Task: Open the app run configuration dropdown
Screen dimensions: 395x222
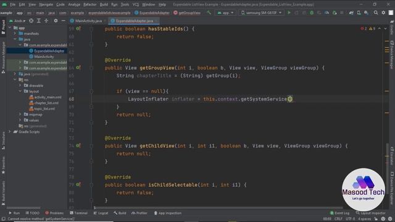Action: coord(225,12)
